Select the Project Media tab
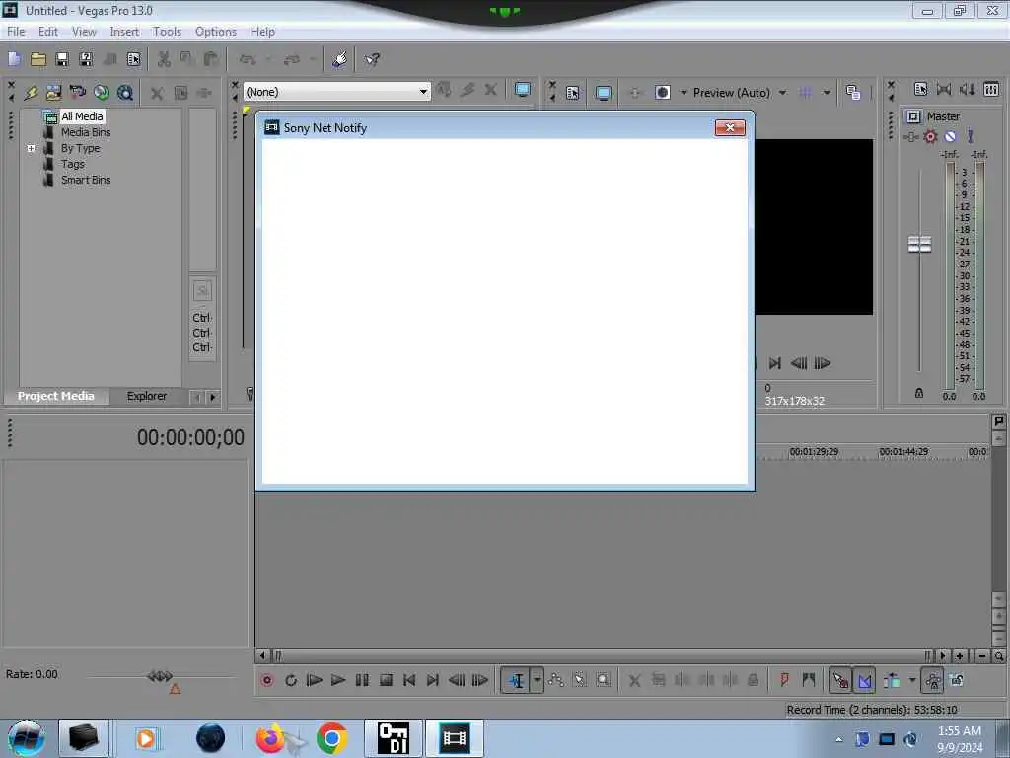Screen dimensions: 1010x758 pos(55,396)
